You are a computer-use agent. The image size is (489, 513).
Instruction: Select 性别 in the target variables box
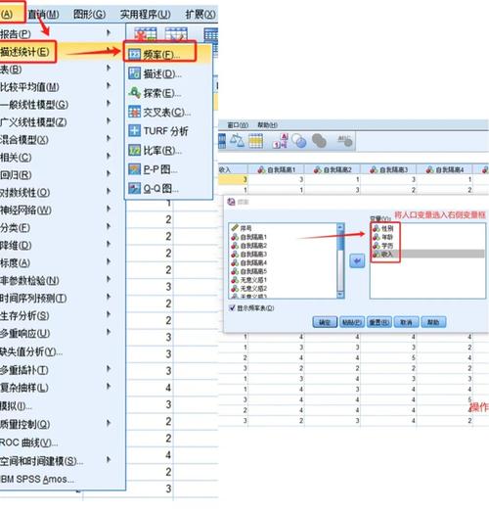click(x=383, y=228)
